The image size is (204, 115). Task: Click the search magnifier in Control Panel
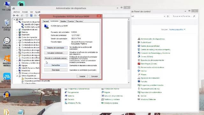coord(194,16)
